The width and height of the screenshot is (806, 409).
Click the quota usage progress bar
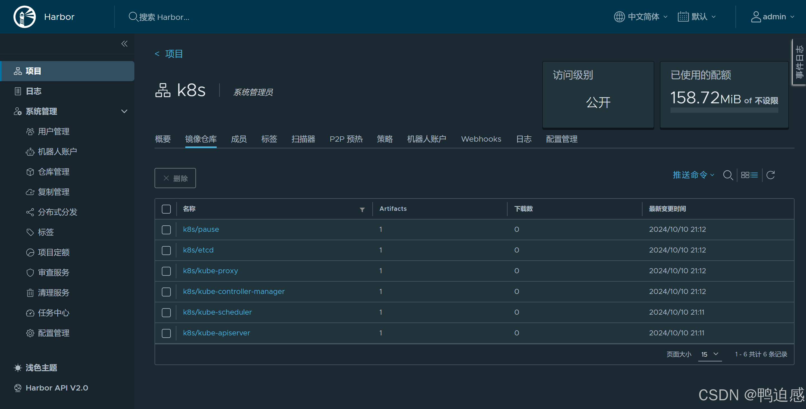tap(724, 110)
